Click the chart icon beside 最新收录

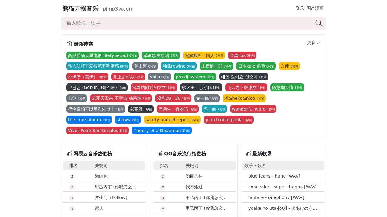249,154
